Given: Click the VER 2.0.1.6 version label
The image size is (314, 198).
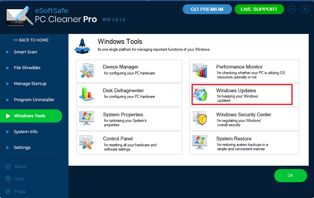Looking at the screenshot, I should pos(114,20).
